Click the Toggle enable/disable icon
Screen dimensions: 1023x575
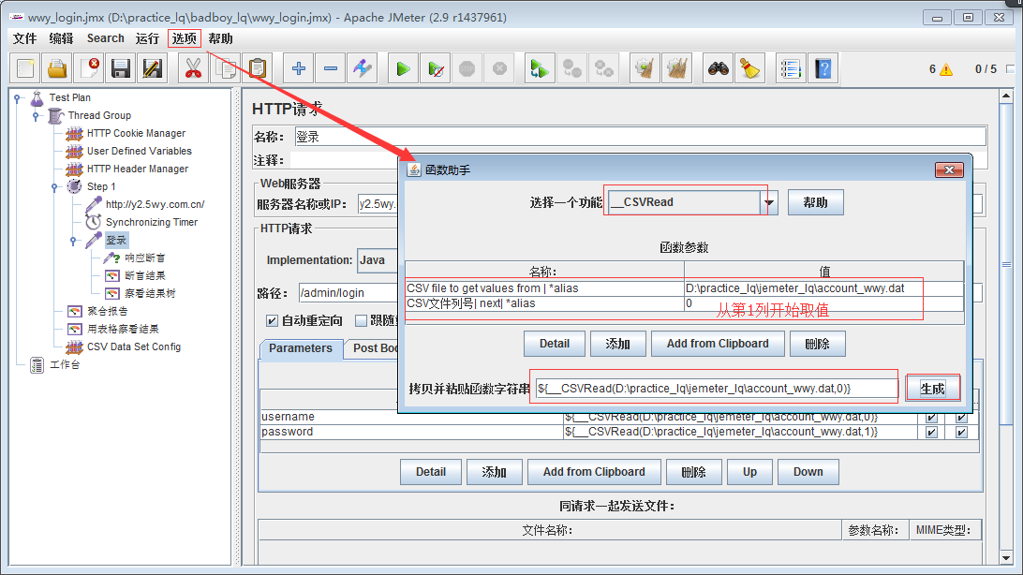pyautogui.click(x=363, y=68)
